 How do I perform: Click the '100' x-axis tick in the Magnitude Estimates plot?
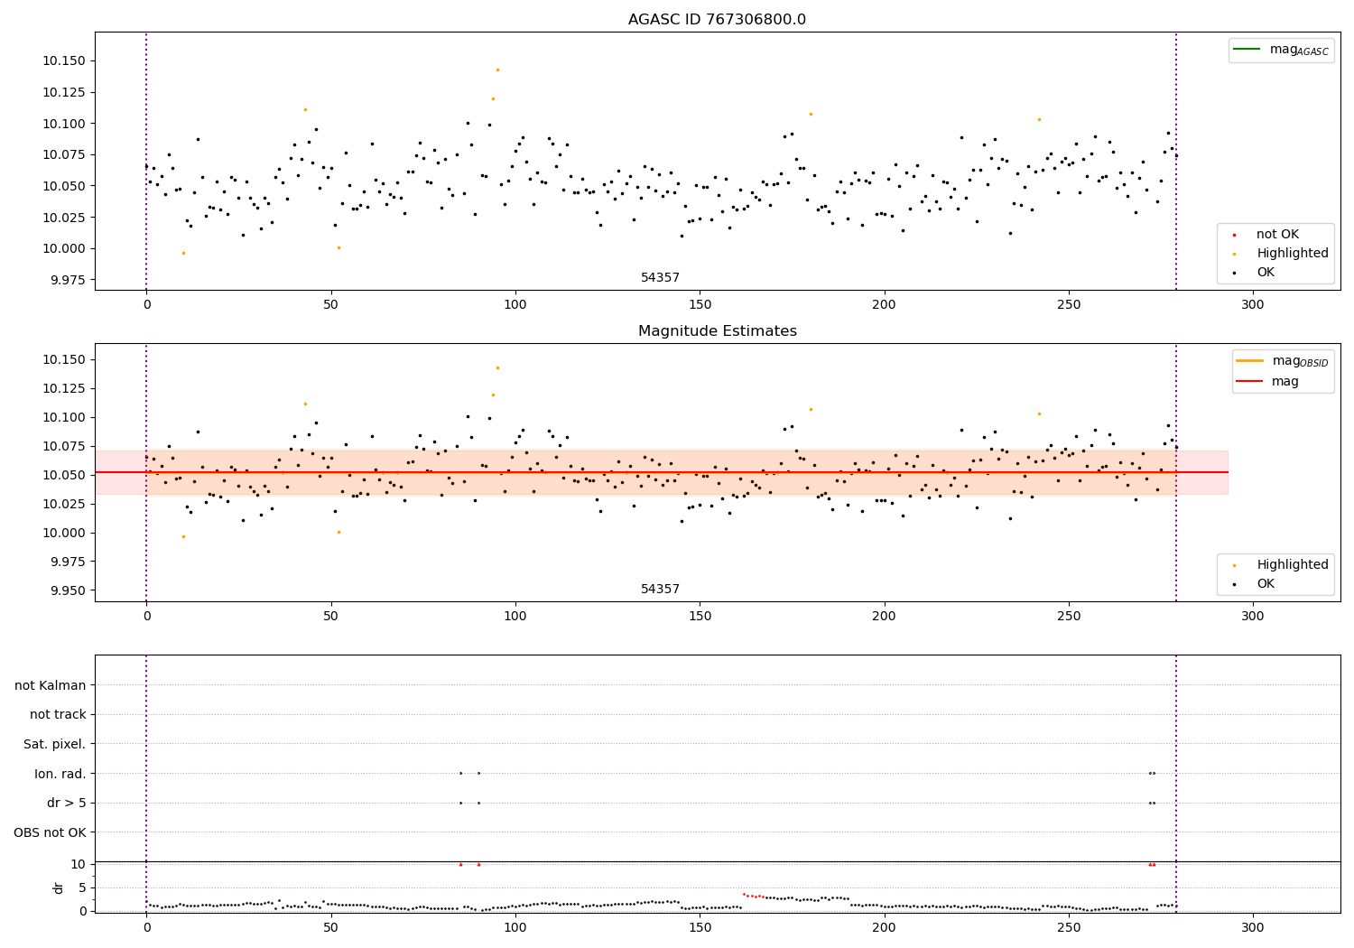[x=515, y=618]
